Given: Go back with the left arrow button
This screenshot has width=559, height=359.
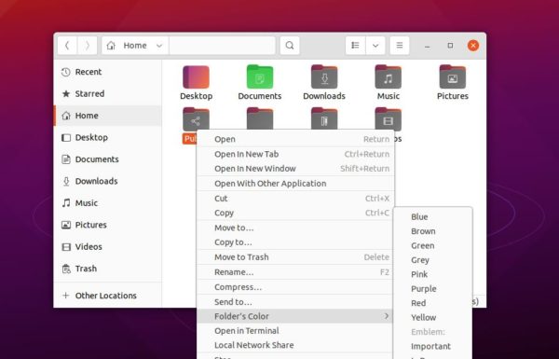Looking at the screenshot, I should coord(67,46).
